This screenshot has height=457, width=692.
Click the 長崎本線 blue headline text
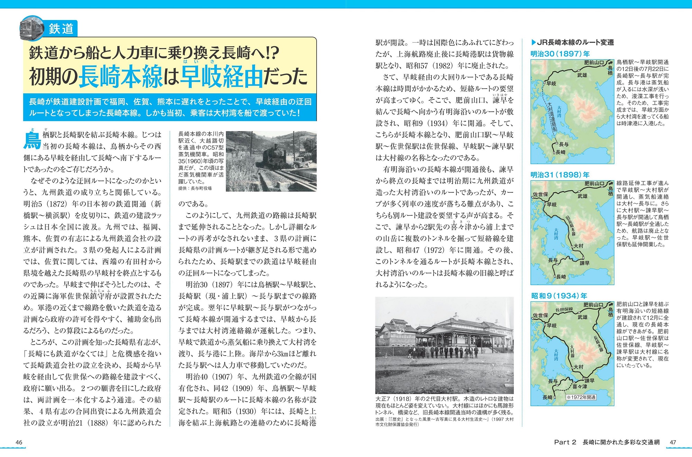click(x=121, y=76)
